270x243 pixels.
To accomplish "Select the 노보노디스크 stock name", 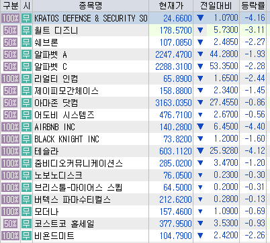I will 58,175.
